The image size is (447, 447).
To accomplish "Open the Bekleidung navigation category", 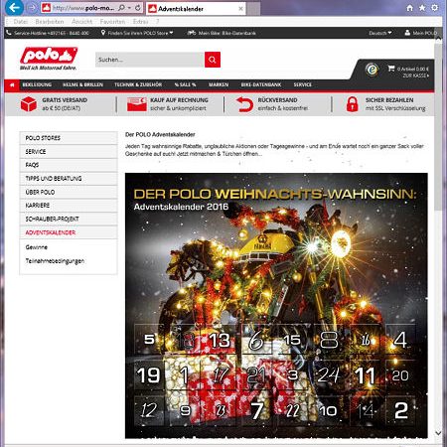I will pyautogui.click(x=37, y=84).
